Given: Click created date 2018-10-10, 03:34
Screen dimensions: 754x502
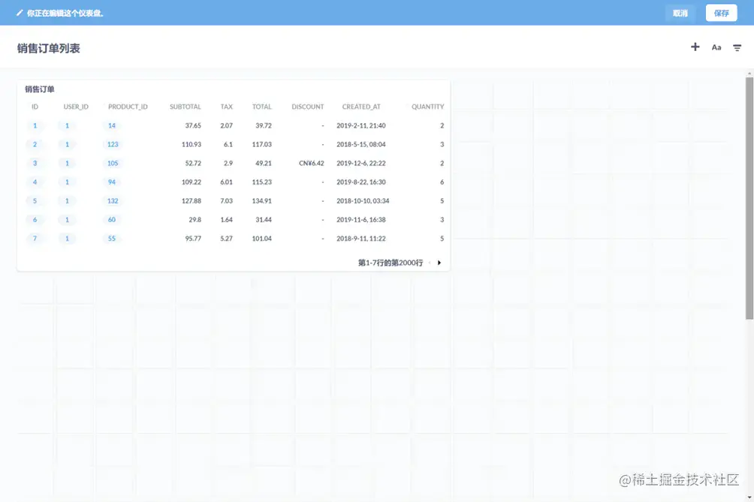Looking at the screenshot, I should point(363,201).
